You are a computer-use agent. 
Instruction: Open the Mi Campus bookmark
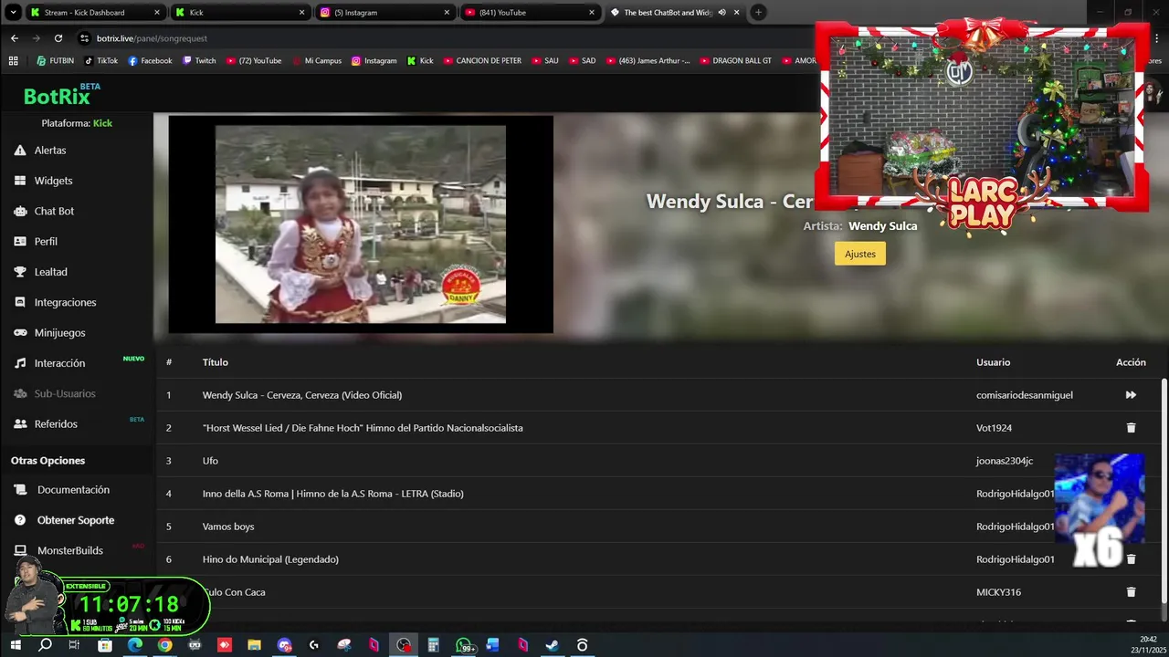(317, 61)
